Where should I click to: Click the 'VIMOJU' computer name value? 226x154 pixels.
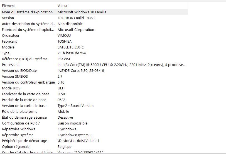point(64,35)
